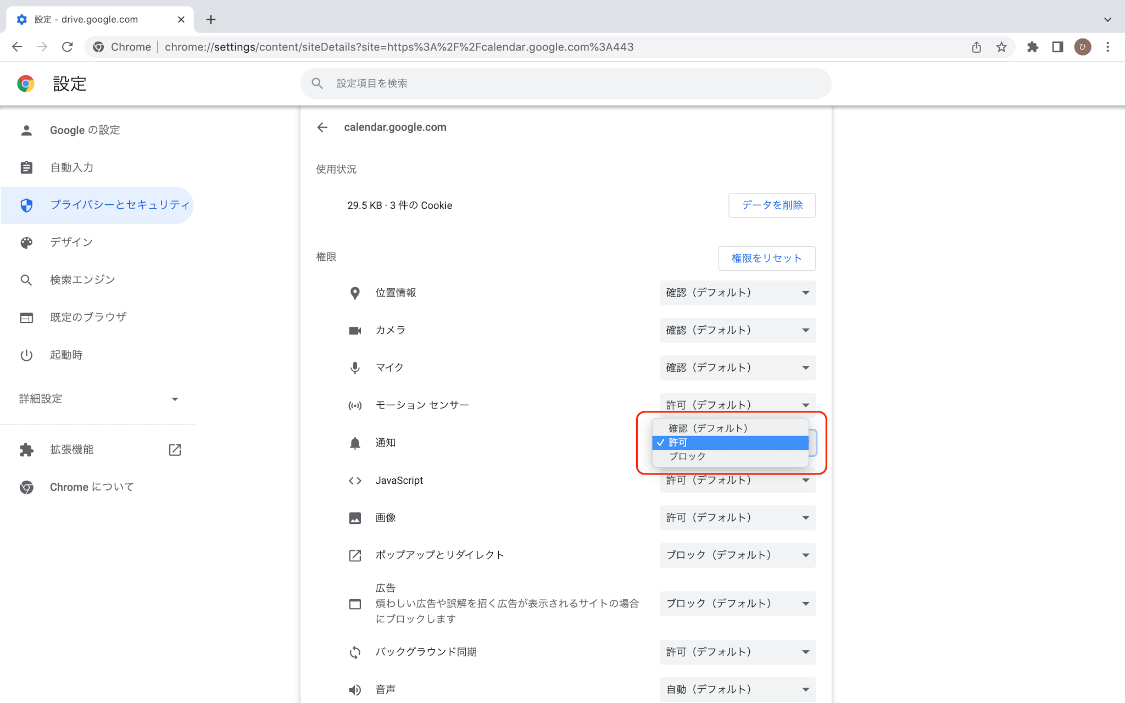Click the background sync icon beside バックグラウンド同期

click(355, 652)
